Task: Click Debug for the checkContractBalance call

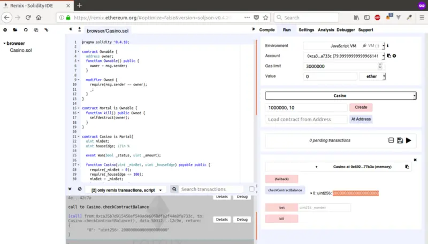Action: tap(242, 219)
